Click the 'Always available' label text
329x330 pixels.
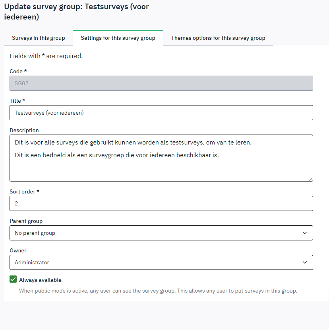40,280
